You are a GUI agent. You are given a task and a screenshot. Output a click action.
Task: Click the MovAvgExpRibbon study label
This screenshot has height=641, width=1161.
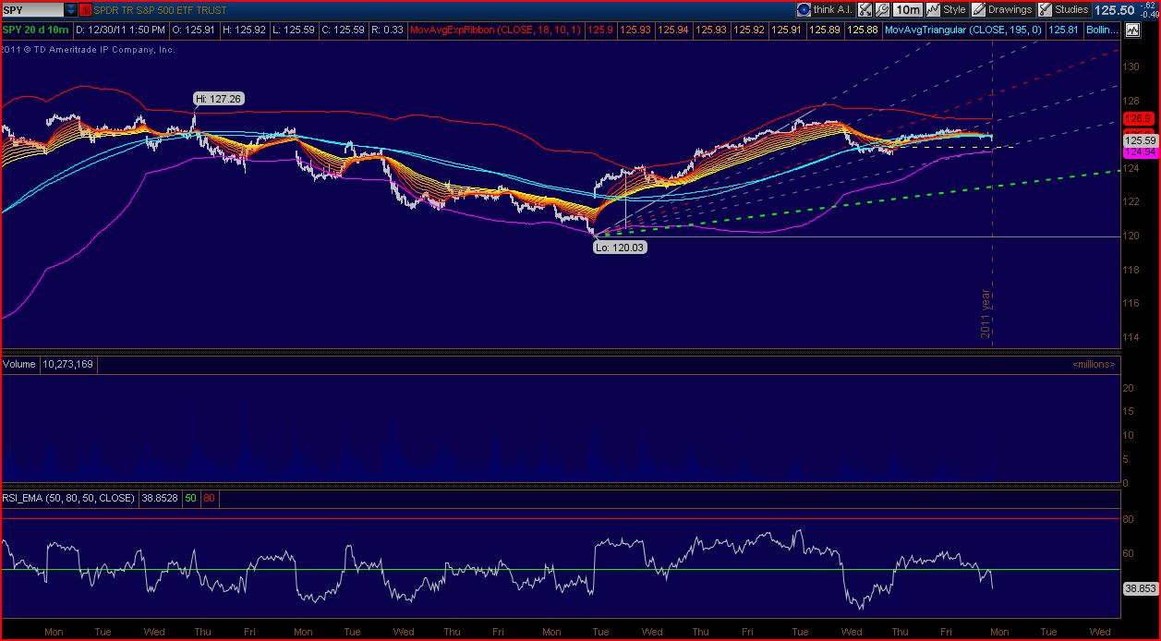[x=494, y=30]
